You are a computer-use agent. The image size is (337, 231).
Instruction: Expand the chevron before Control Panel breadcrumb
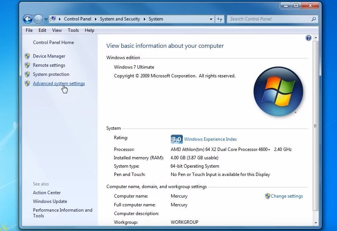60,19
